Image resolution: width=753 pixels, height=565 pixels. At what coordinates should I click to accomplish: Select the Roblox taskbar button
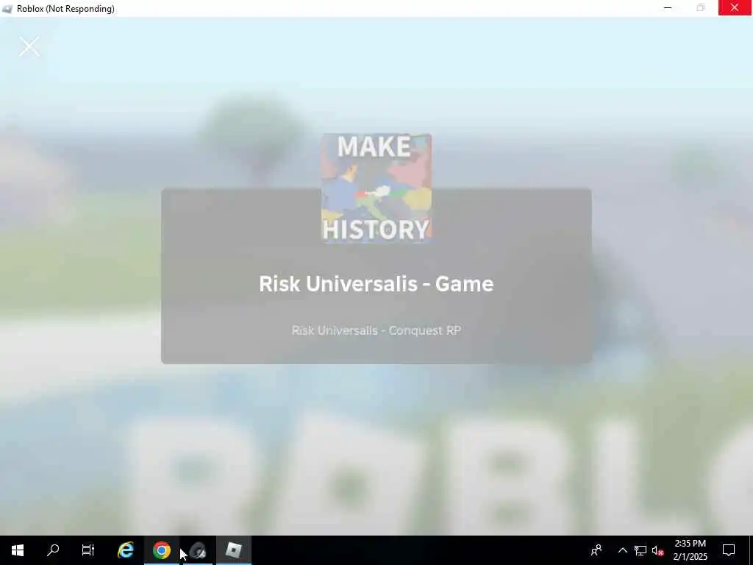pos(233,550)
